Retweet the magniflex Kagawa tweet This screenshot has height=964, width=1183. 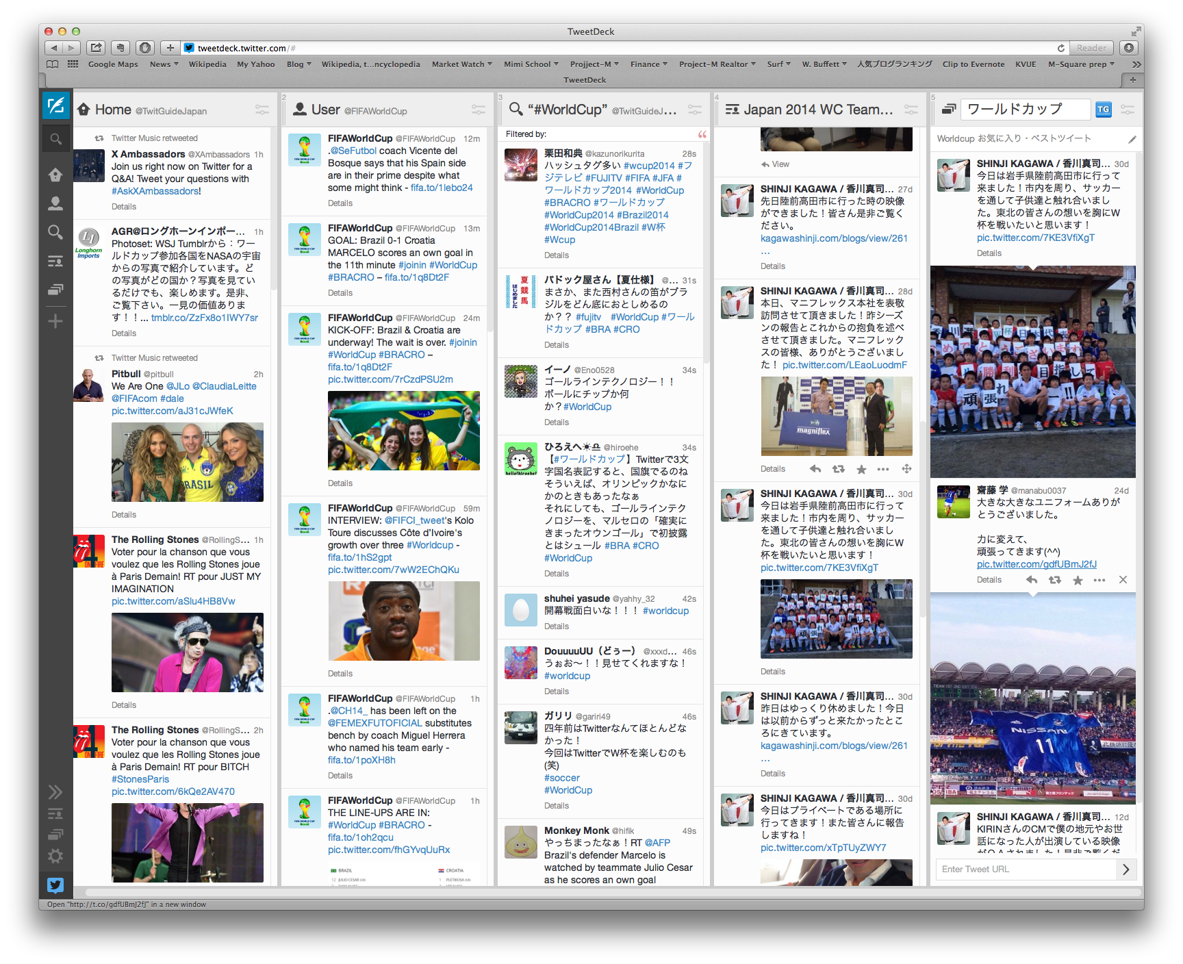838,469
